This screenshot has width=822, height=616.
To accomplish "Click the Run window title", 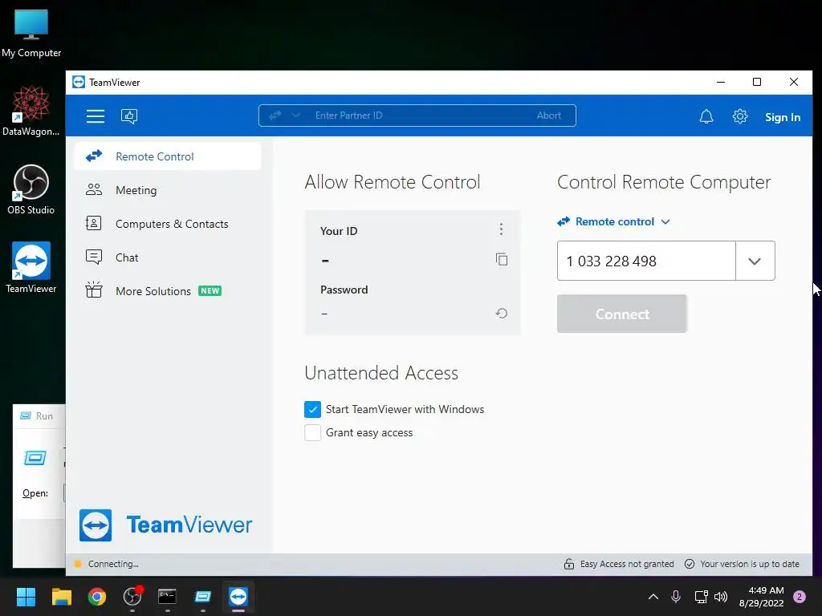I will click(44, 416).
